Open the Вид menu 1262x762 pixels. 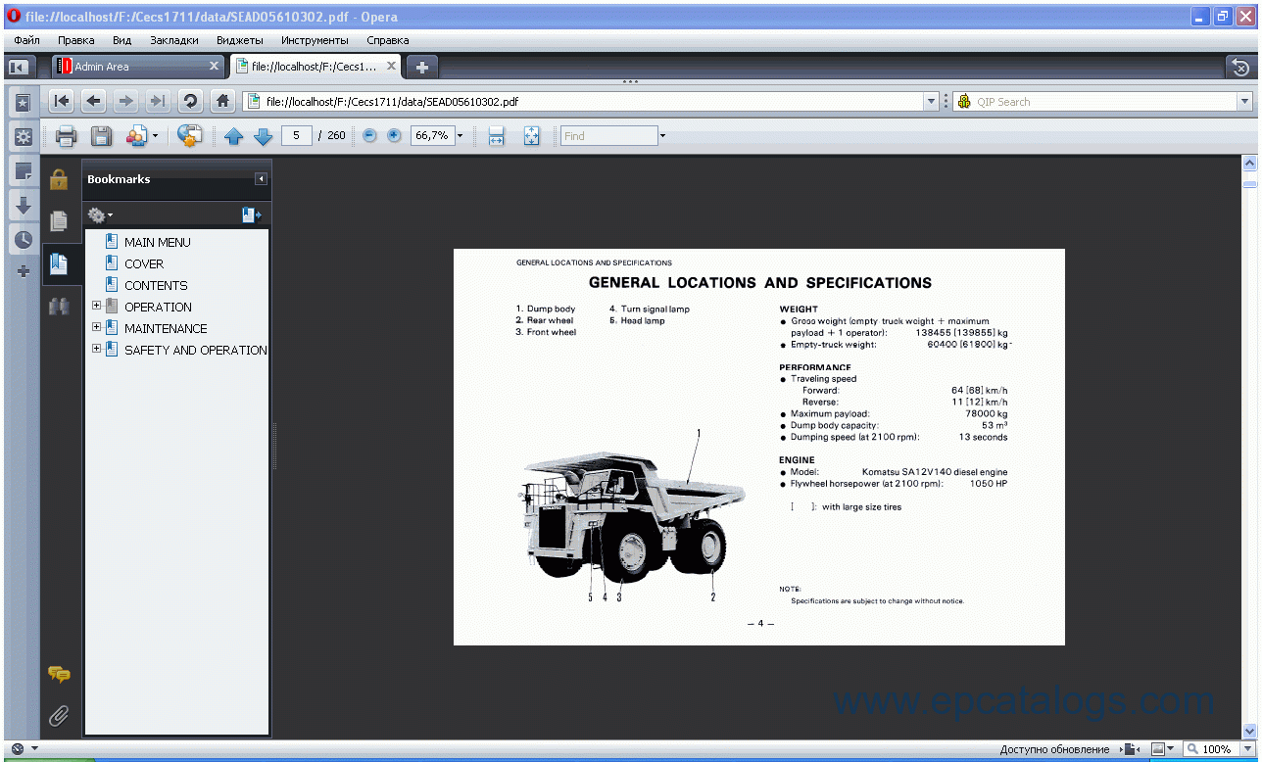pos(121,40)
